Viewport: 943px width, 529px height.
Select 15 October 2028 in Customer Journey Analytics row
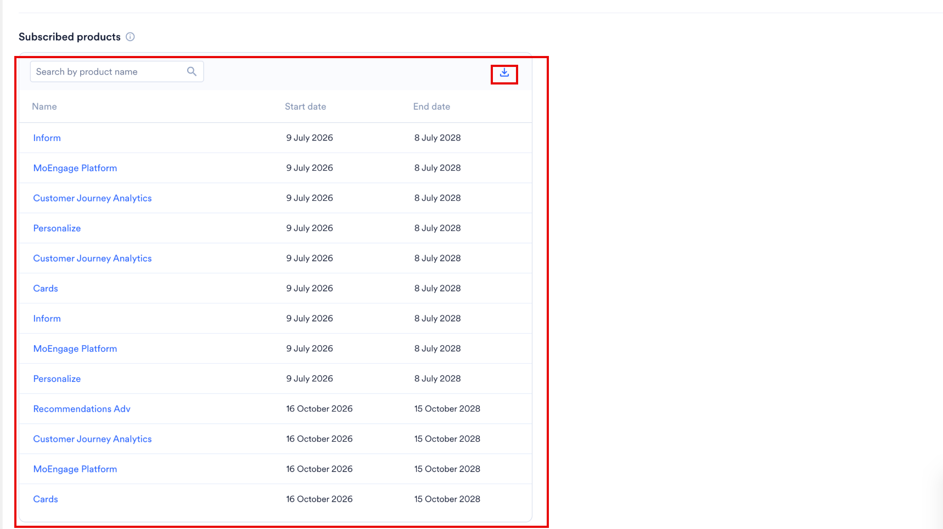447,439
